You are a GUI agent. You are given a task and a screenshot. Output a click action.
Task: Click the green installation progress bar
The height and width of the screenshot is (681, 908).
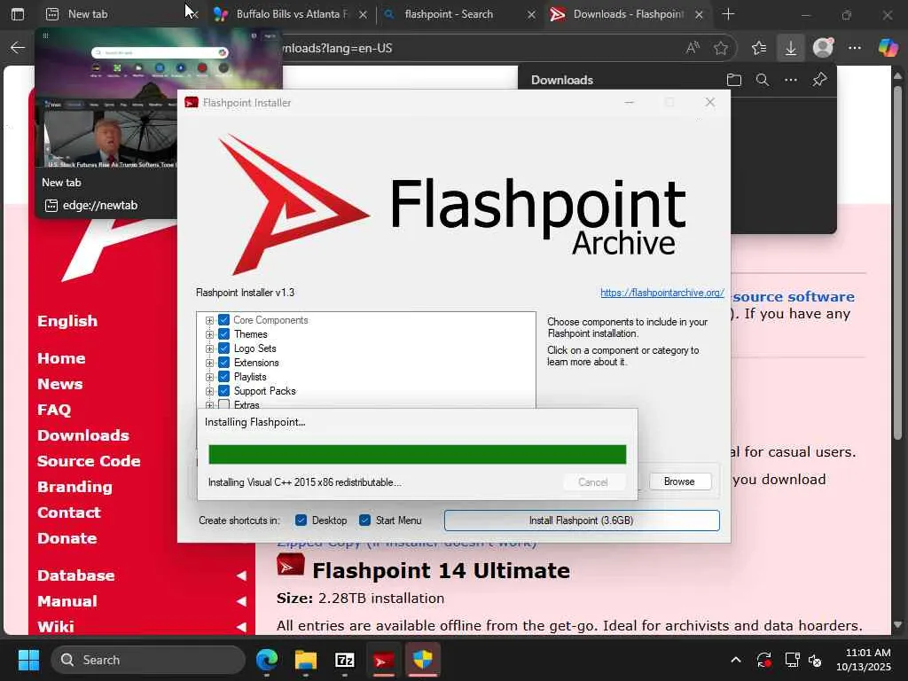[417, 455]
